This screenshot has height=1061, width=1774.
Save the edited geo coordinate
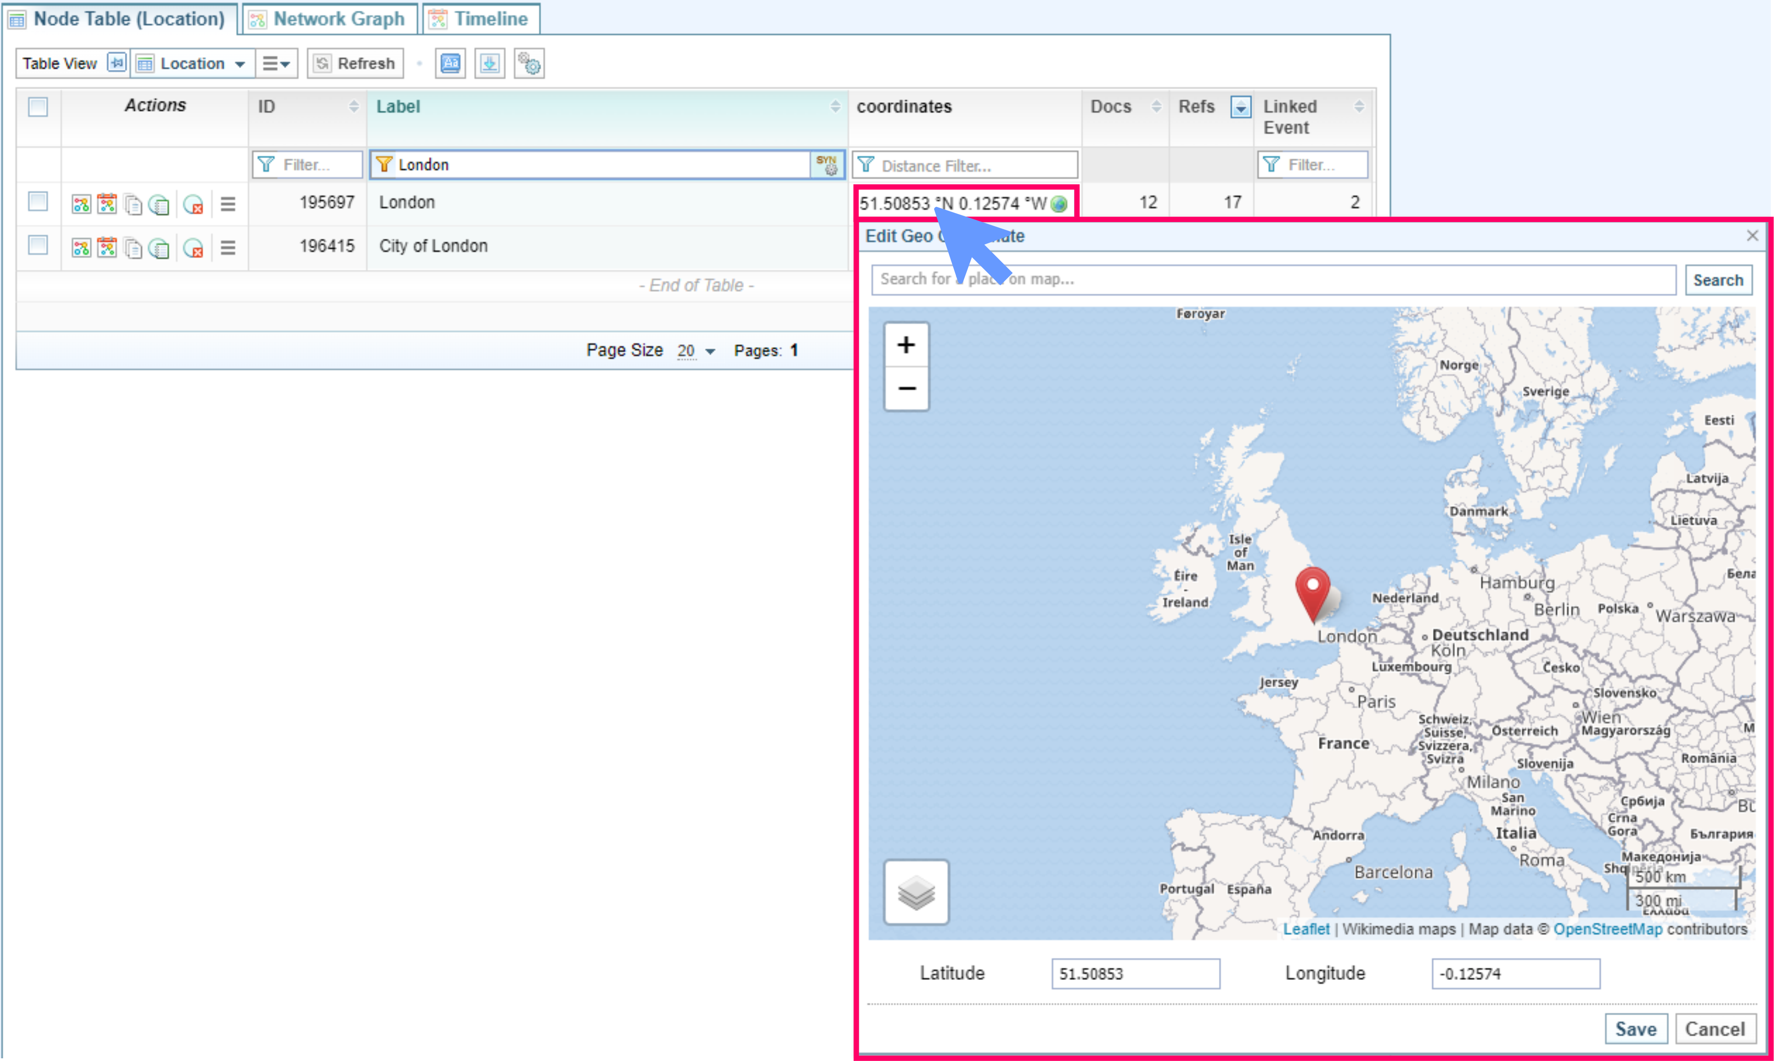(x=1635, y=1029)
